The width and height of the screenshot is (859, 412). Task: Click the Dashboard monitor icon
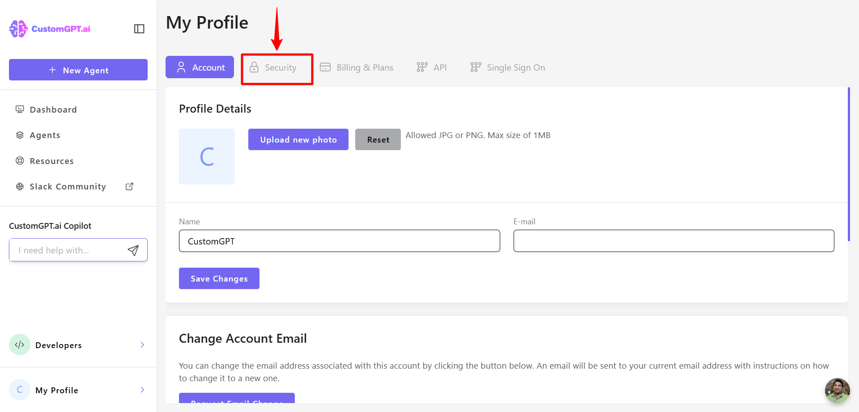(x=20, y=109)
